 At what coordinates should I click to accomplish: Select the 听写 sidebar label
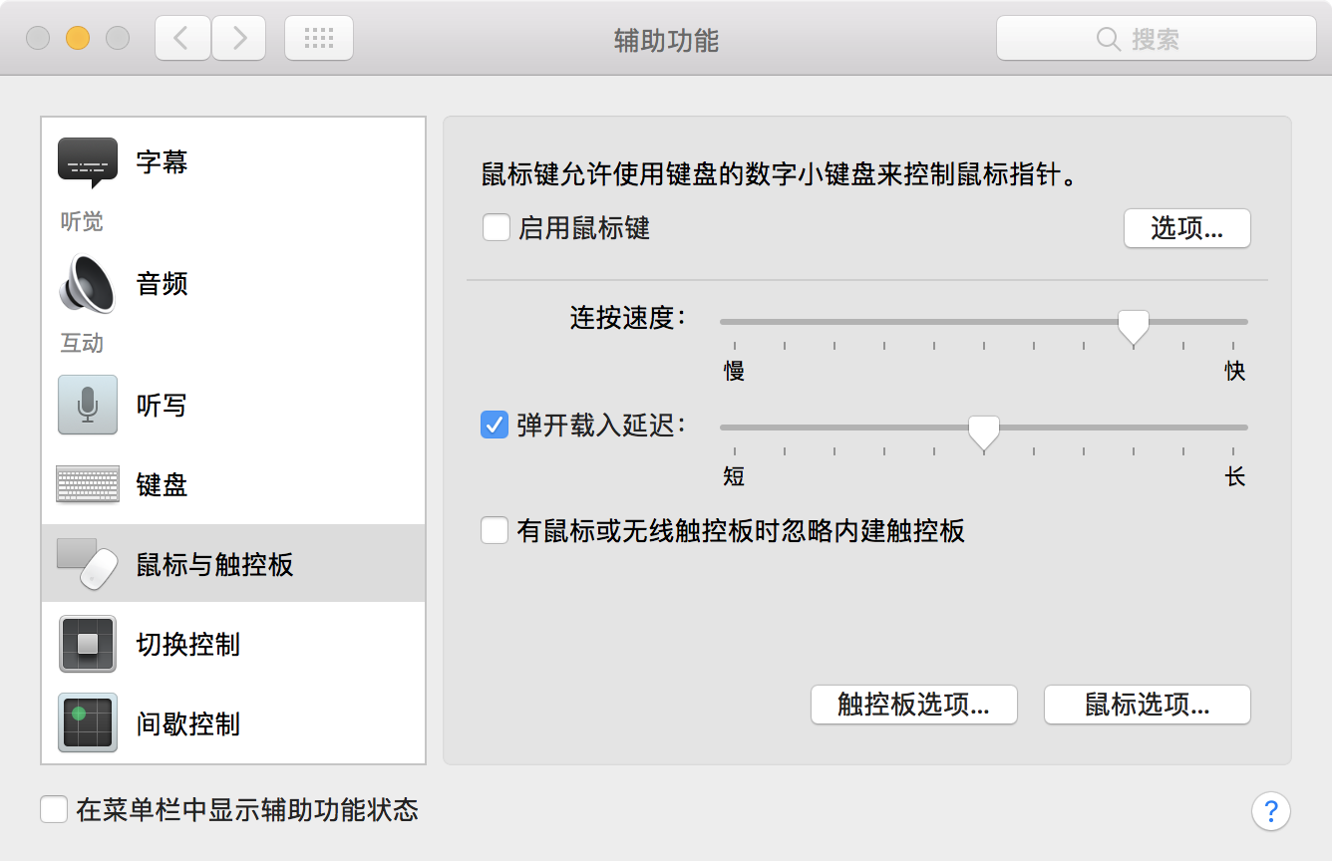(x=163, y=405)
